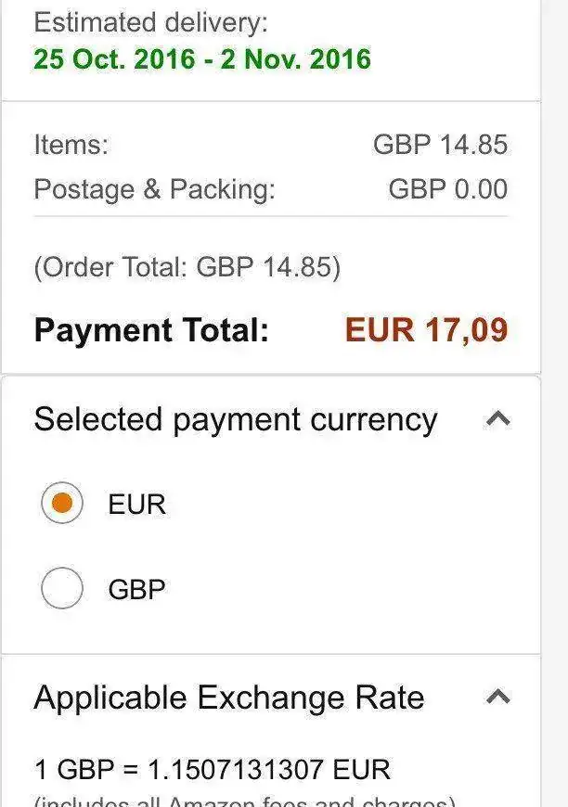Click the Amazon fees and charges note

coord(245,801)
